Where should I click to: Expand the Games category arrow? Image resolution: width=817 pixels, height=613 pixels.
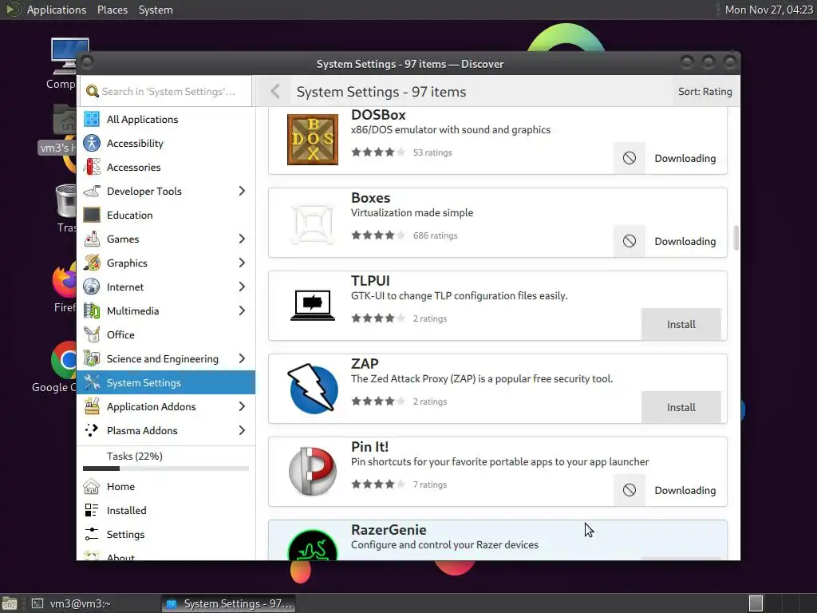[x=242, y=239]
